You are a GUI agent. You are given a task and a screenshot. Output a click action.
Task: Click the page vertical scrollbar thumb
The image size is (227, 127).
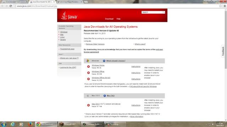pos(226,40)
